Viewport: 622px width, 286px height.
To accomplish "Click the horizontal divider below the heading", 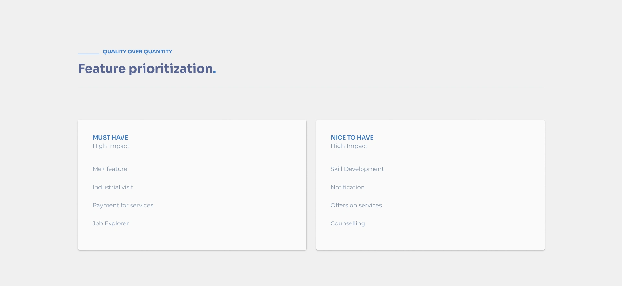I will pyautogui.click(x=311, y=87).
